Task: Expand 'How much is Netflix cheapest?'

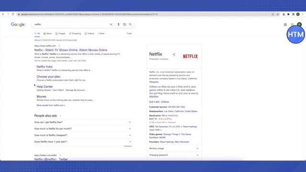Action: [83, 135]
